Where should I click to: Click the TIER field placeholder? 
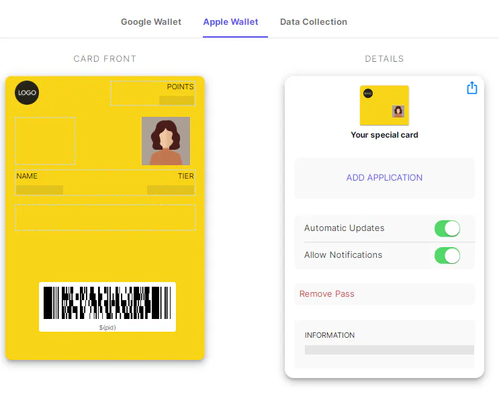171,190
